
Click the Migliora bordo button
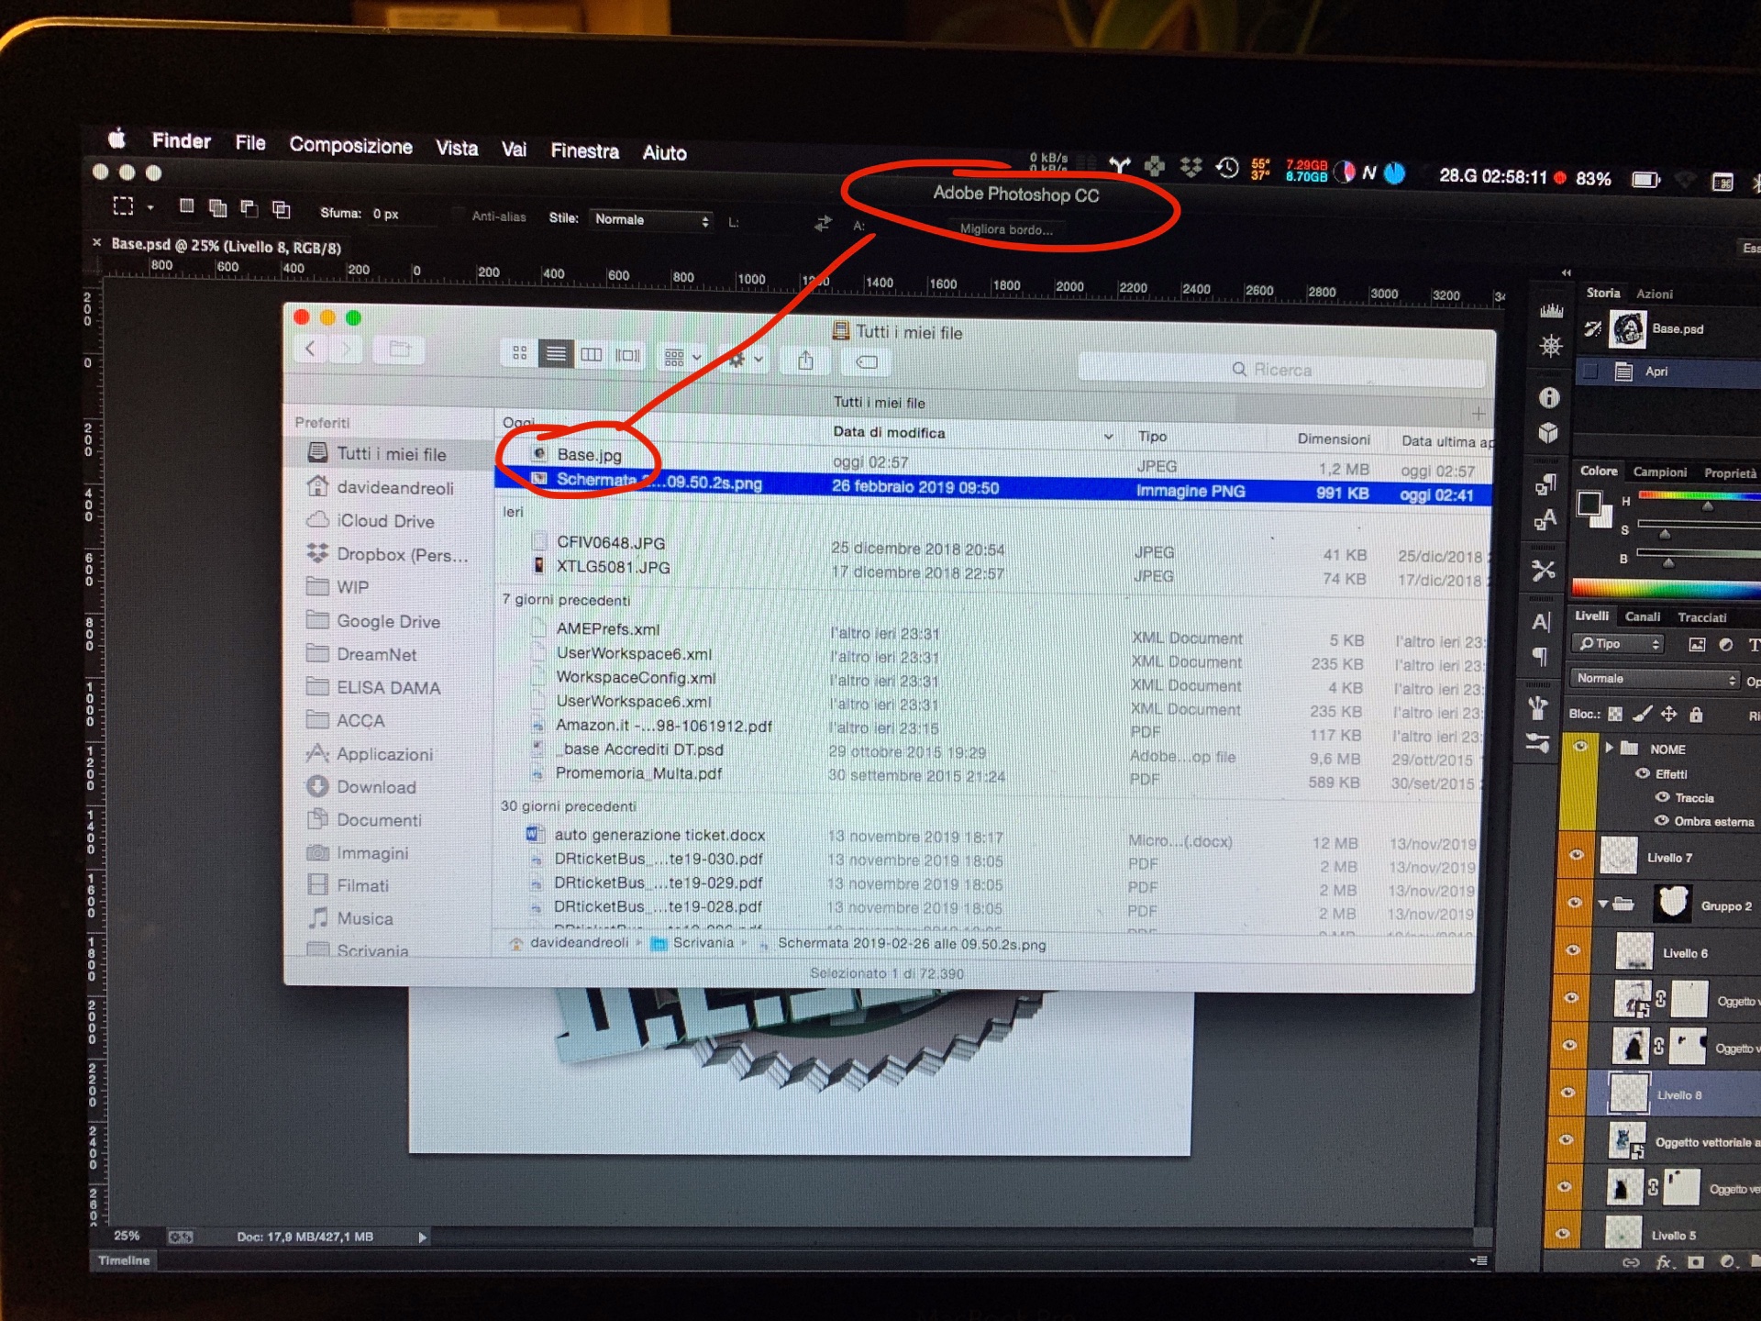click(1006, 229)
